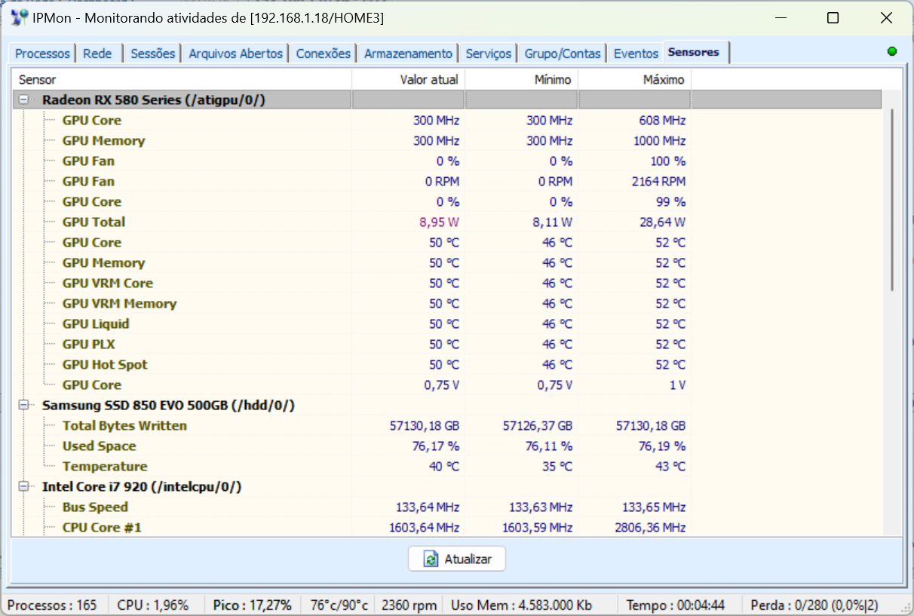Click the Máximo column header
914x616 pixels.
pos(635,79)
